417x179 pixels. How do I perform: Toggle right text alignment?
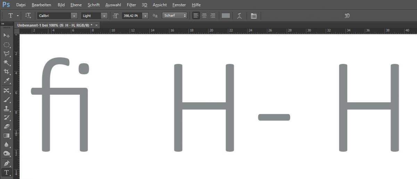coord(213,16)
